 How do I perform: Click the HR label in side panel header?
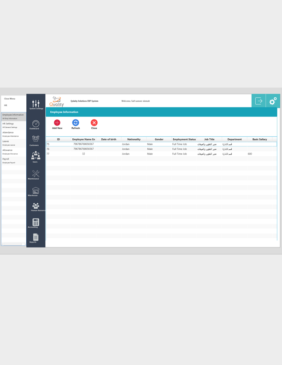tap(6, 105)
